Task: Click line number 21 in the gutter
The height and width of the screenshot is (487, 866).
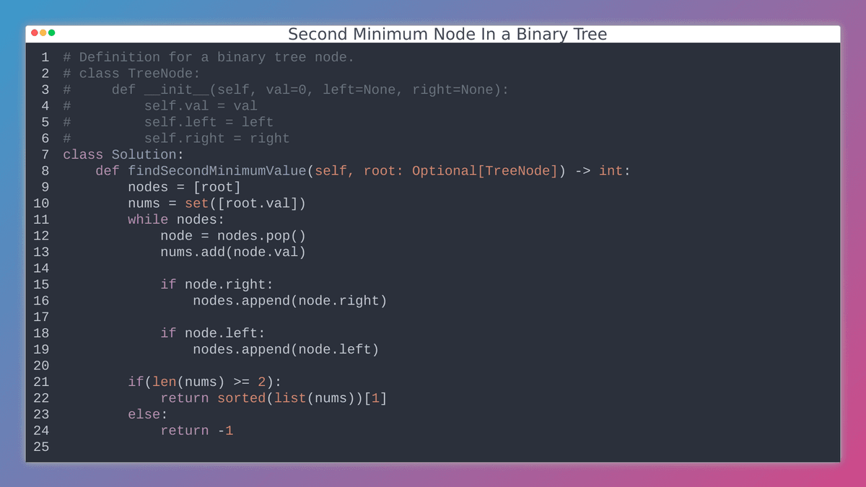Action: coord(41,382)
